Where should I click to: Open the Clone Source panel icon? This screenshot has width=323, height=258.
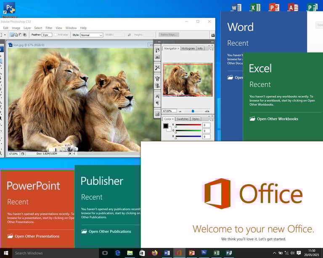coord(157,86)
